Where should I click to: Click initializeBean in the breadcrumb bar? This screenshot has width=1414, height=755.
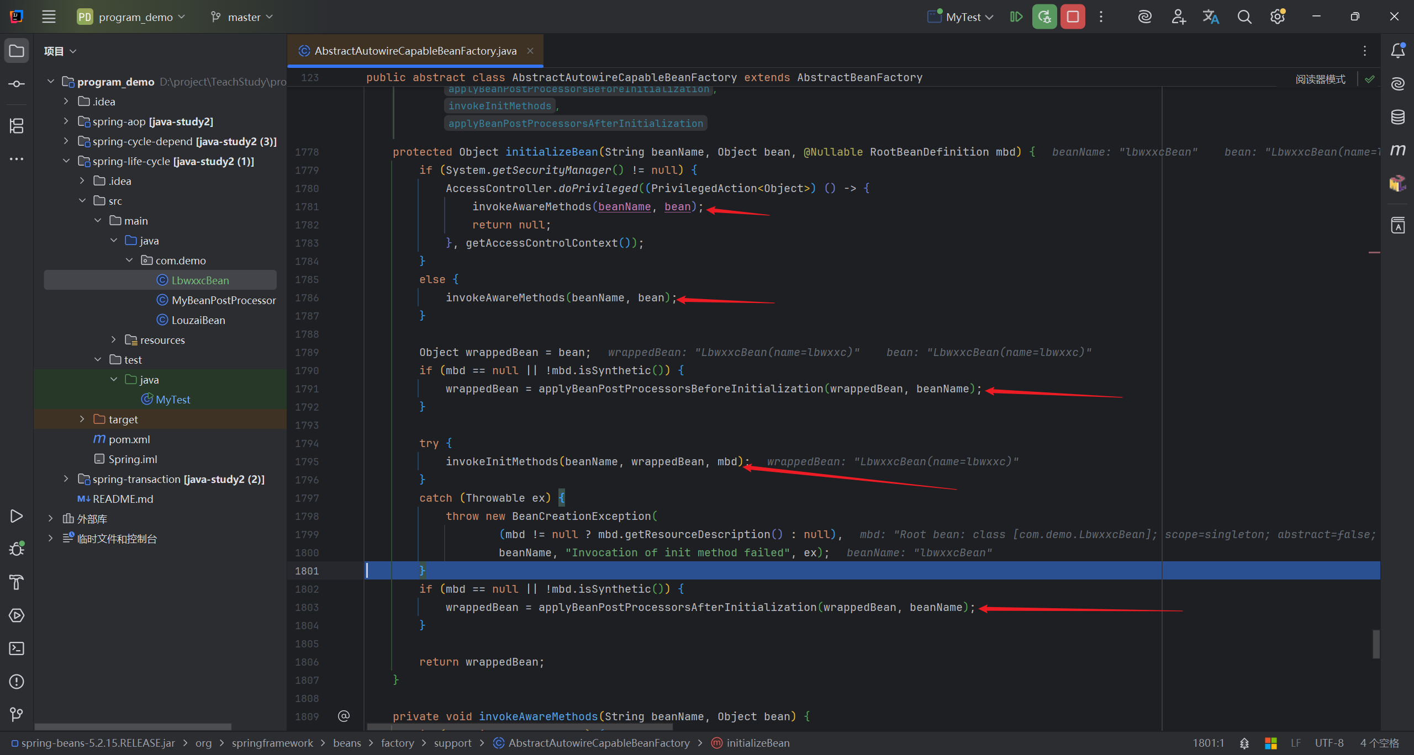point(757,743)
